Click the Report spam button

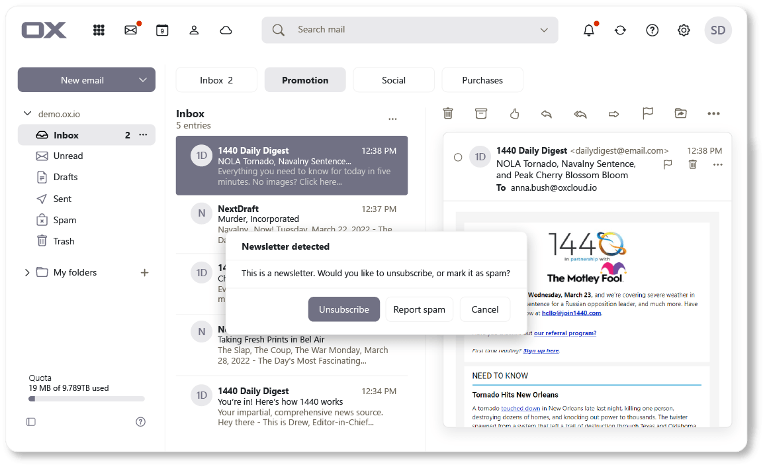pos(419,309)
